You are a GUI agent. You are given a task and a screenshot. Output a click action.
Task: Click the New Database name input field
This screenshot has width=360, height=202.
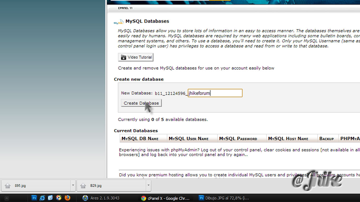215,93
